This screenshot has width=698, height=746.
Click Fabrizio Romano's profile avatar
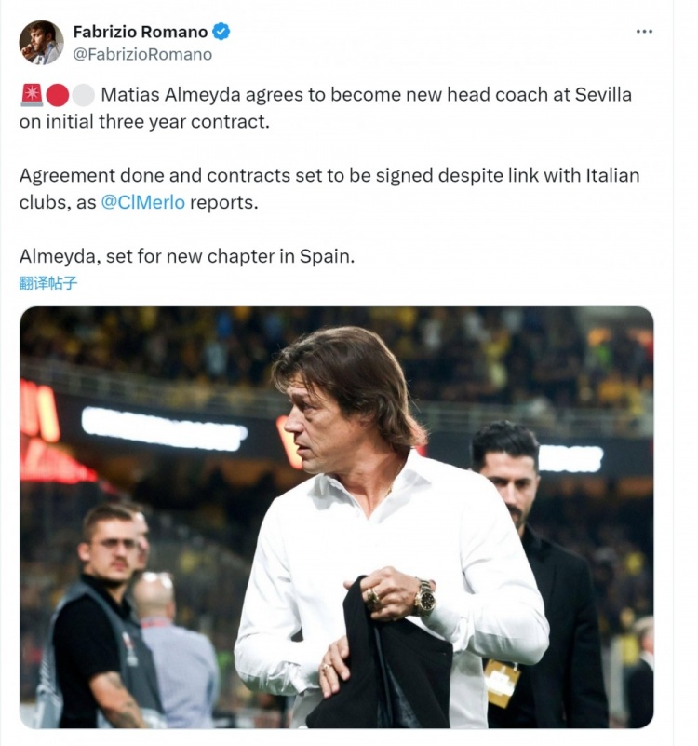click(x=42, y=42)
